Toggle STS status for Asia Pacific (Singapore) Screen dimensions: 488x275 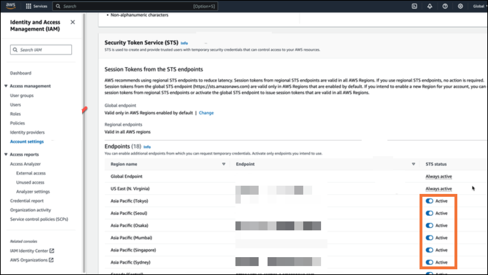point(429,250)
